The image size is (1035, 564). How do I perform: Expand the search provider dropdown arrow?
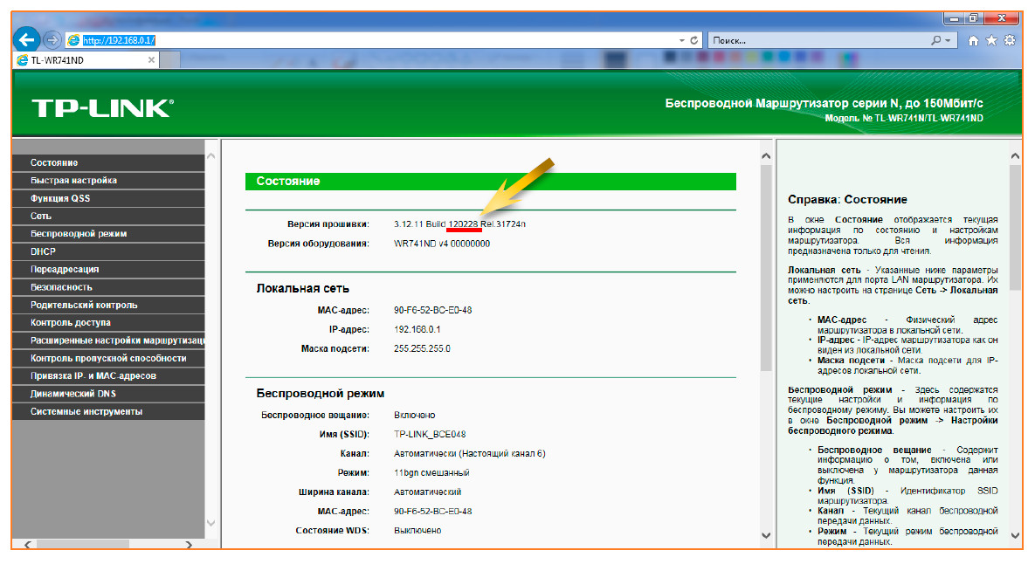[x=948, y=40]
